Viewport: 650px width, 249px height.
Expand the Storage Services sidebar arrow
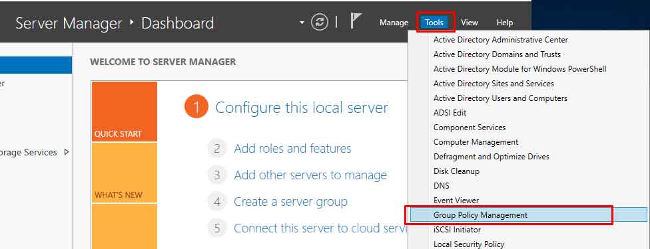[67, 152]
